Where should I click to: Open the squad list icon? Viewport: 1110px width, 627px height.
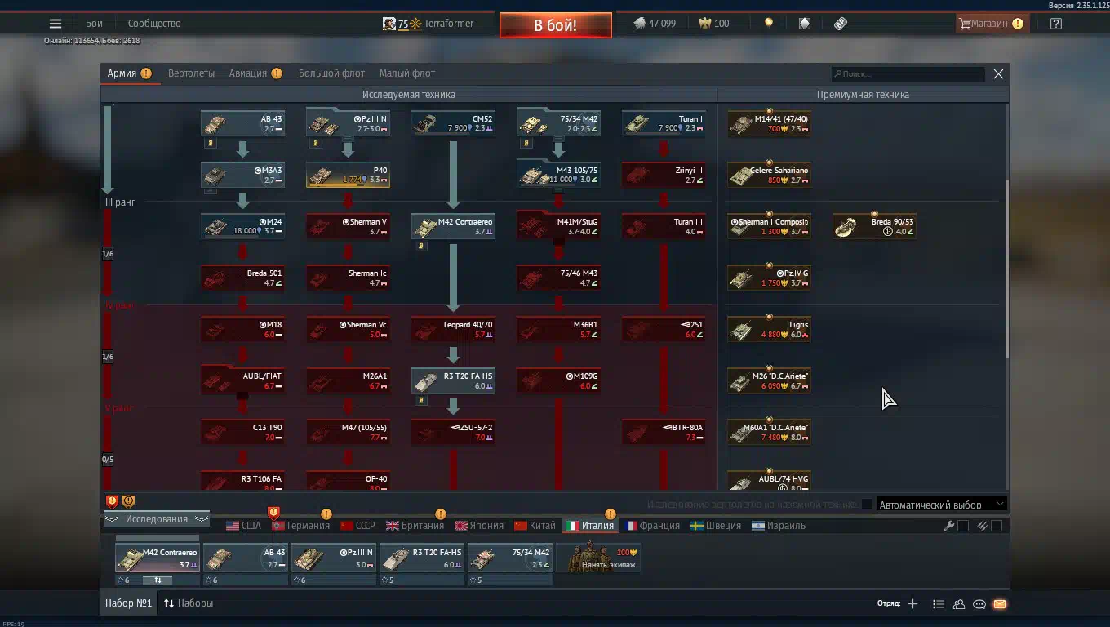click(939, 604)
